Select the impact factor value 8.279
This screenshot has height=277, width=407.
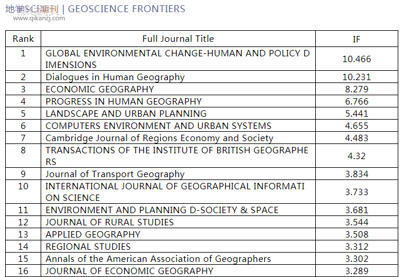coord(356,89)
